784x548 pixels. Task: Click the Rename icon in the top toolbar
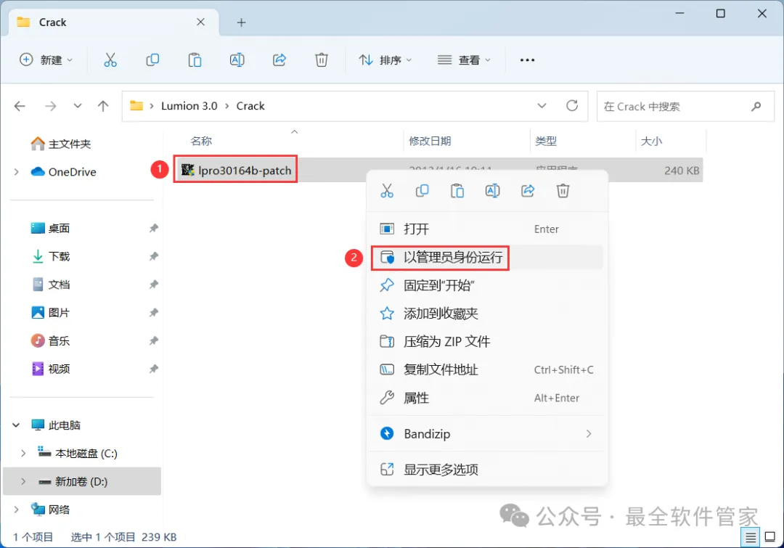237,60
